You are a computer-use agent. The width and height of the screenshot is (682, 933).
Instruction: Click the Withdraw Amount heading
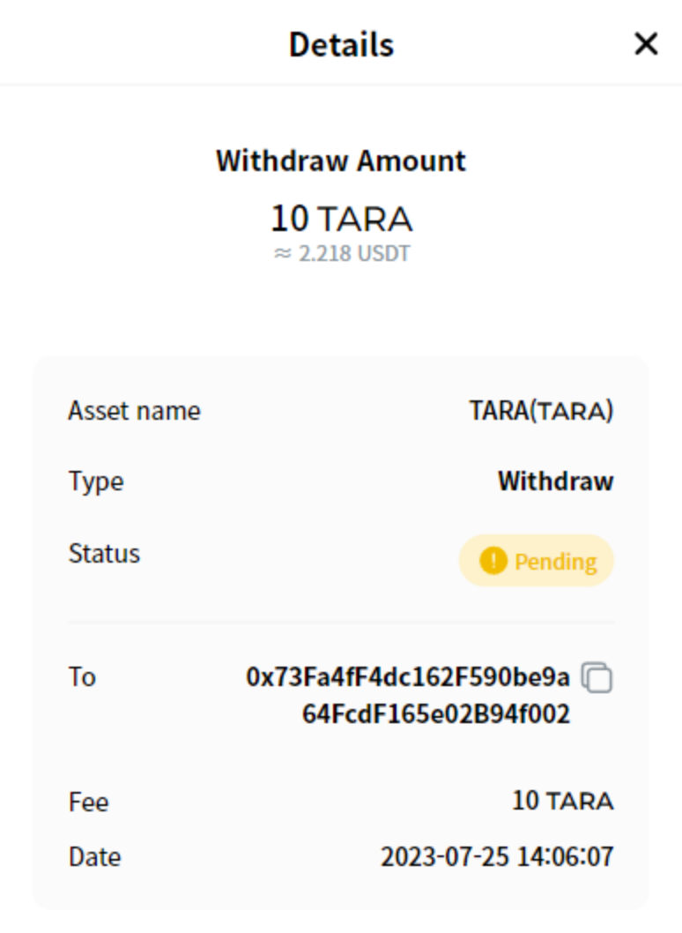(x=341, y=161)
